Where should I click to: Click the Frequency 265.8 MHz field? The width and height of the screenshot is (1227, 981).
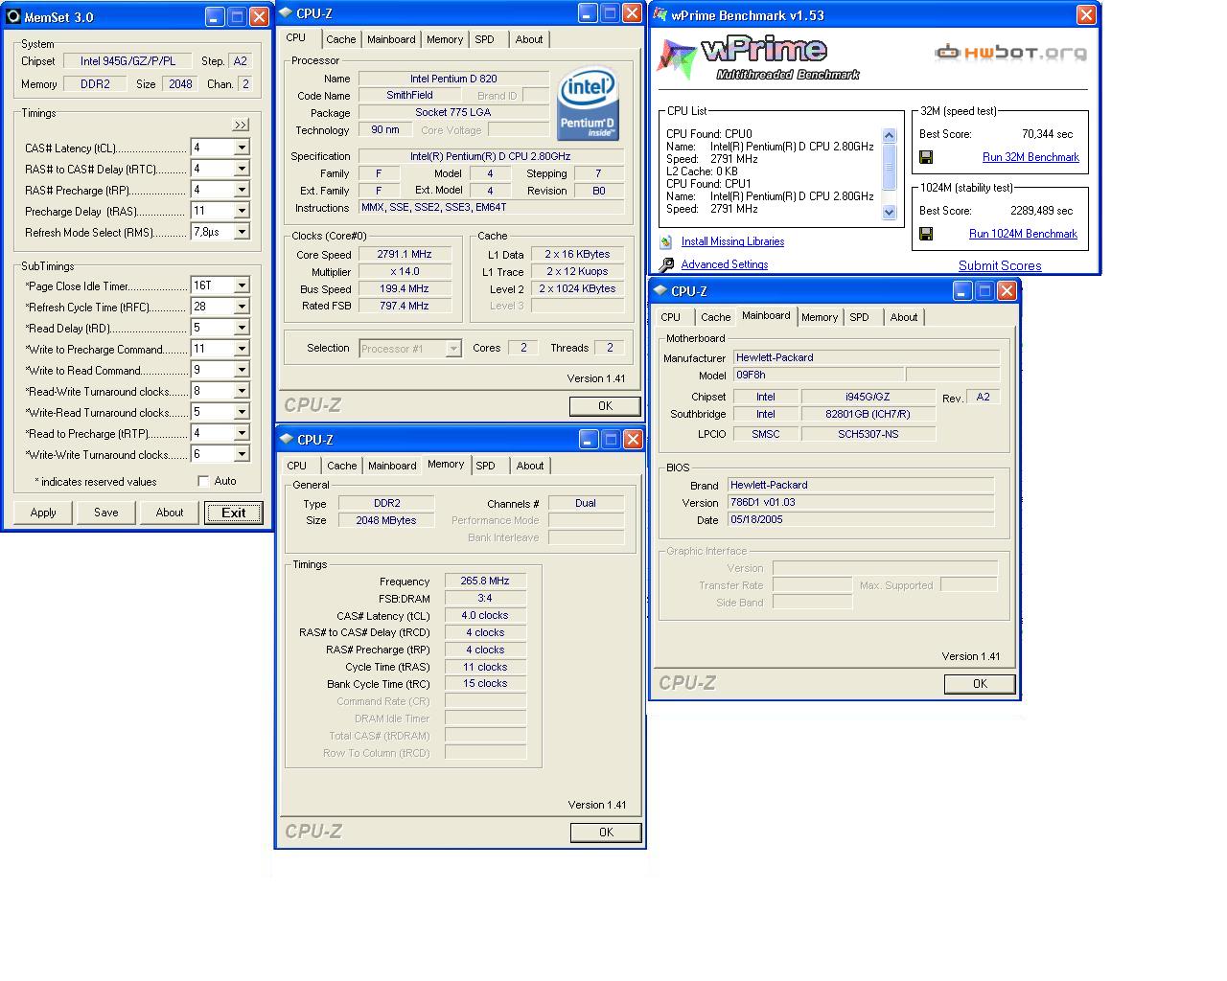pos(485,581)
